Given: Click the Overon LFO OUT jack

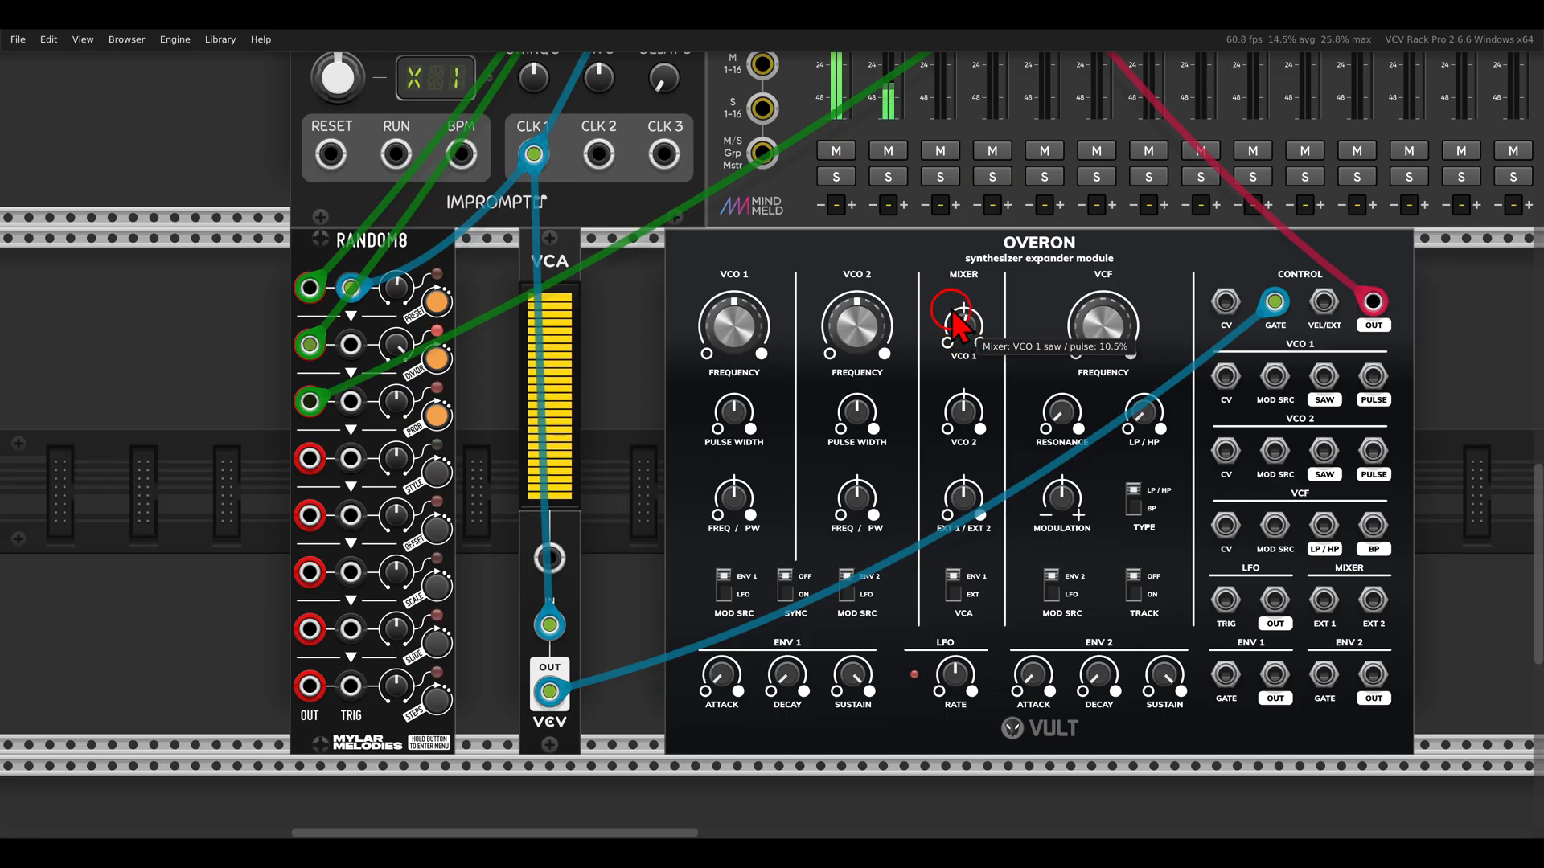Looking at the screenshot, I should 1275,600.
